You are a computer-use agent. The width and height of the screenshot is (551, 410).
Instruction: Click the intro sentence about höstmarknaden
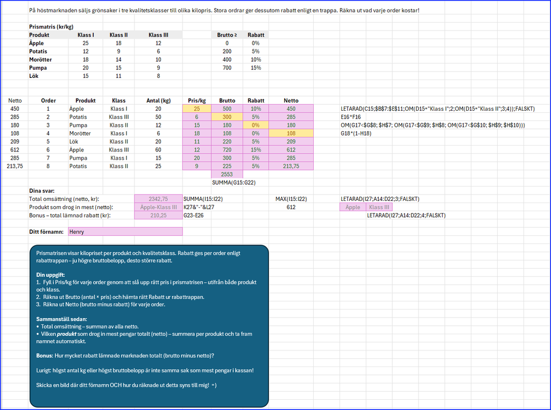coord(224,10)
